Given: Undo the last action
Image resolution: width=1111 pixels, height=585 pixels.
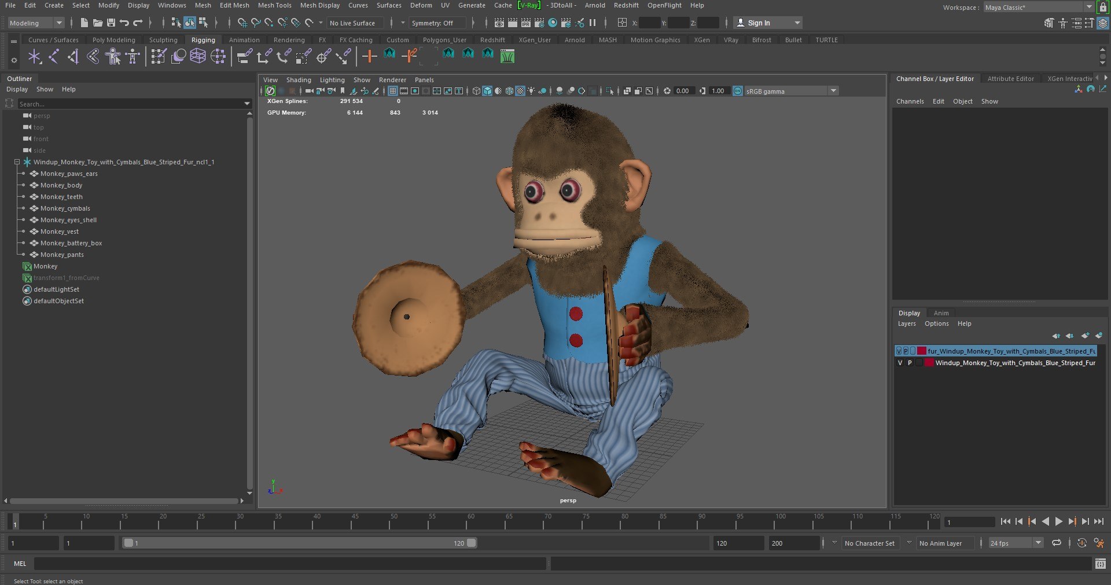Looking at the screenshot, I should click(x=124, y=23).
